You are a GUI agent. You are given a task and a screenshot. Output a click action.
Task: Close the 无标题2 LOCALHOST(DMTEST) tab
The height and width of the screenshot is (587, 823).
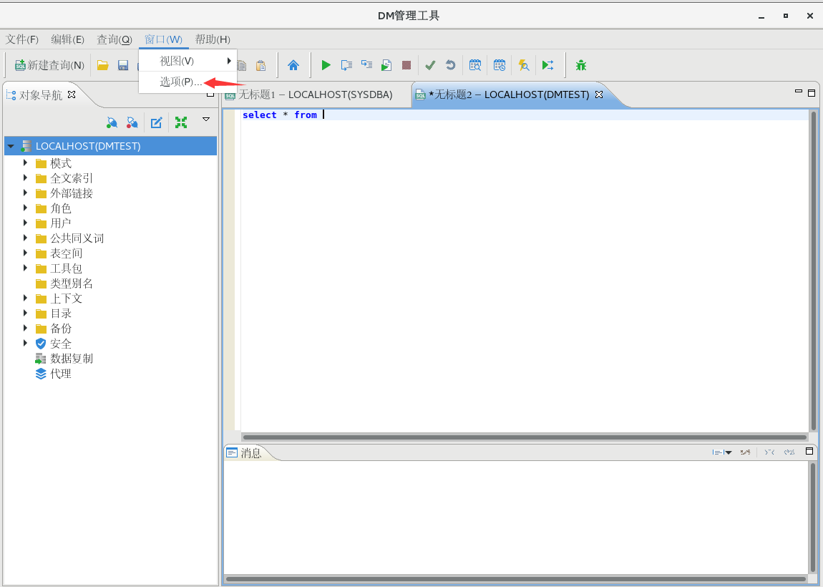(x=599, y=94)
